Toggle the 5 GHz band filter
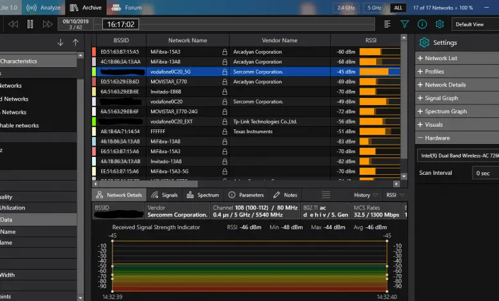The image size is (499, 301). (375, 8)
